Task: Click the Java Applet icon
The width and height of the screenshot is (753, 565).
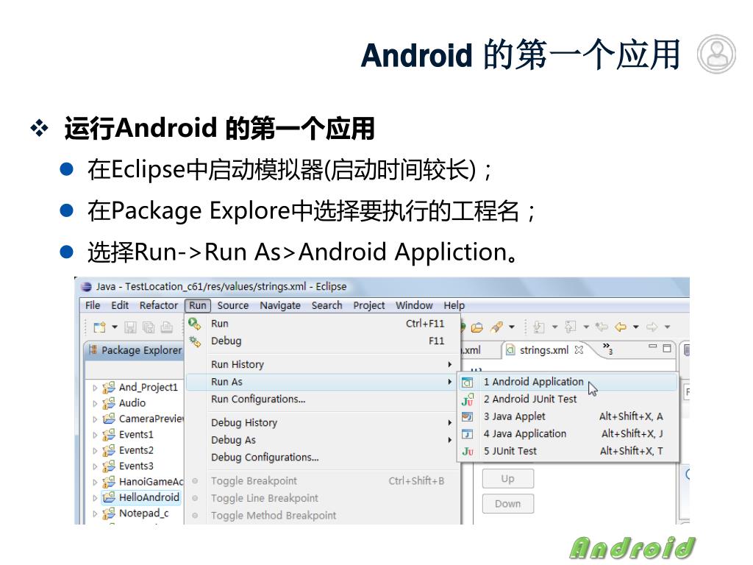Action: 467,416
